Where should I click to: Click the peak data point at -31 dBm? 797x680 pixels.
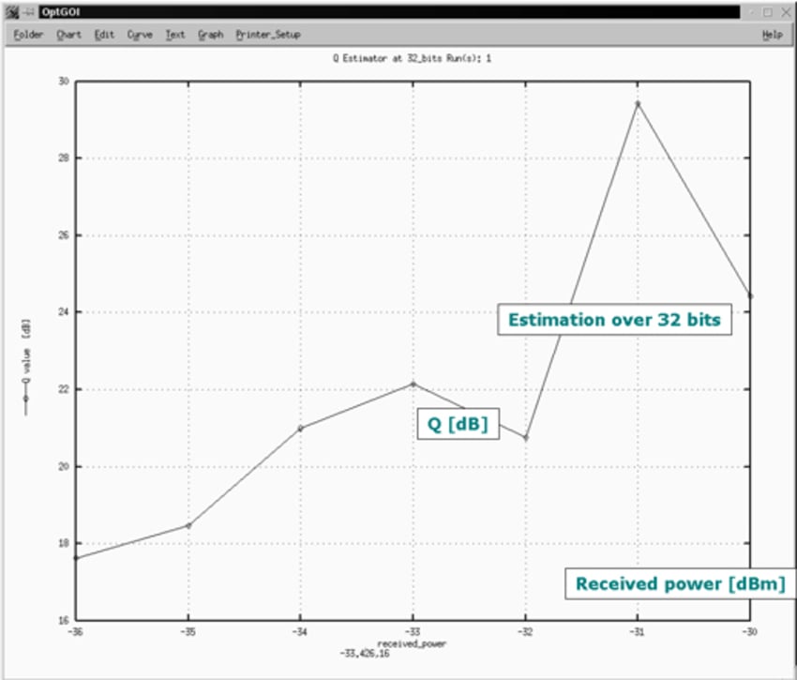(x=638, y=103)
